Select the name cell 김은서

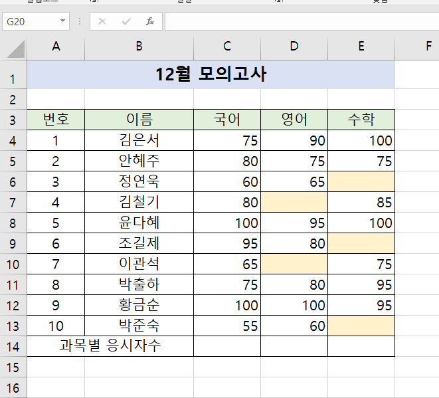click(x=139, y=140)
